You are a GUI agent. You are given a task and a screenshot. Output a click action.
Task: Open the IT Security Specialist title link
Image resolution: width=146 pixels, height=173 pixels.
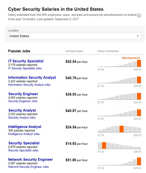tap(26, 61)
